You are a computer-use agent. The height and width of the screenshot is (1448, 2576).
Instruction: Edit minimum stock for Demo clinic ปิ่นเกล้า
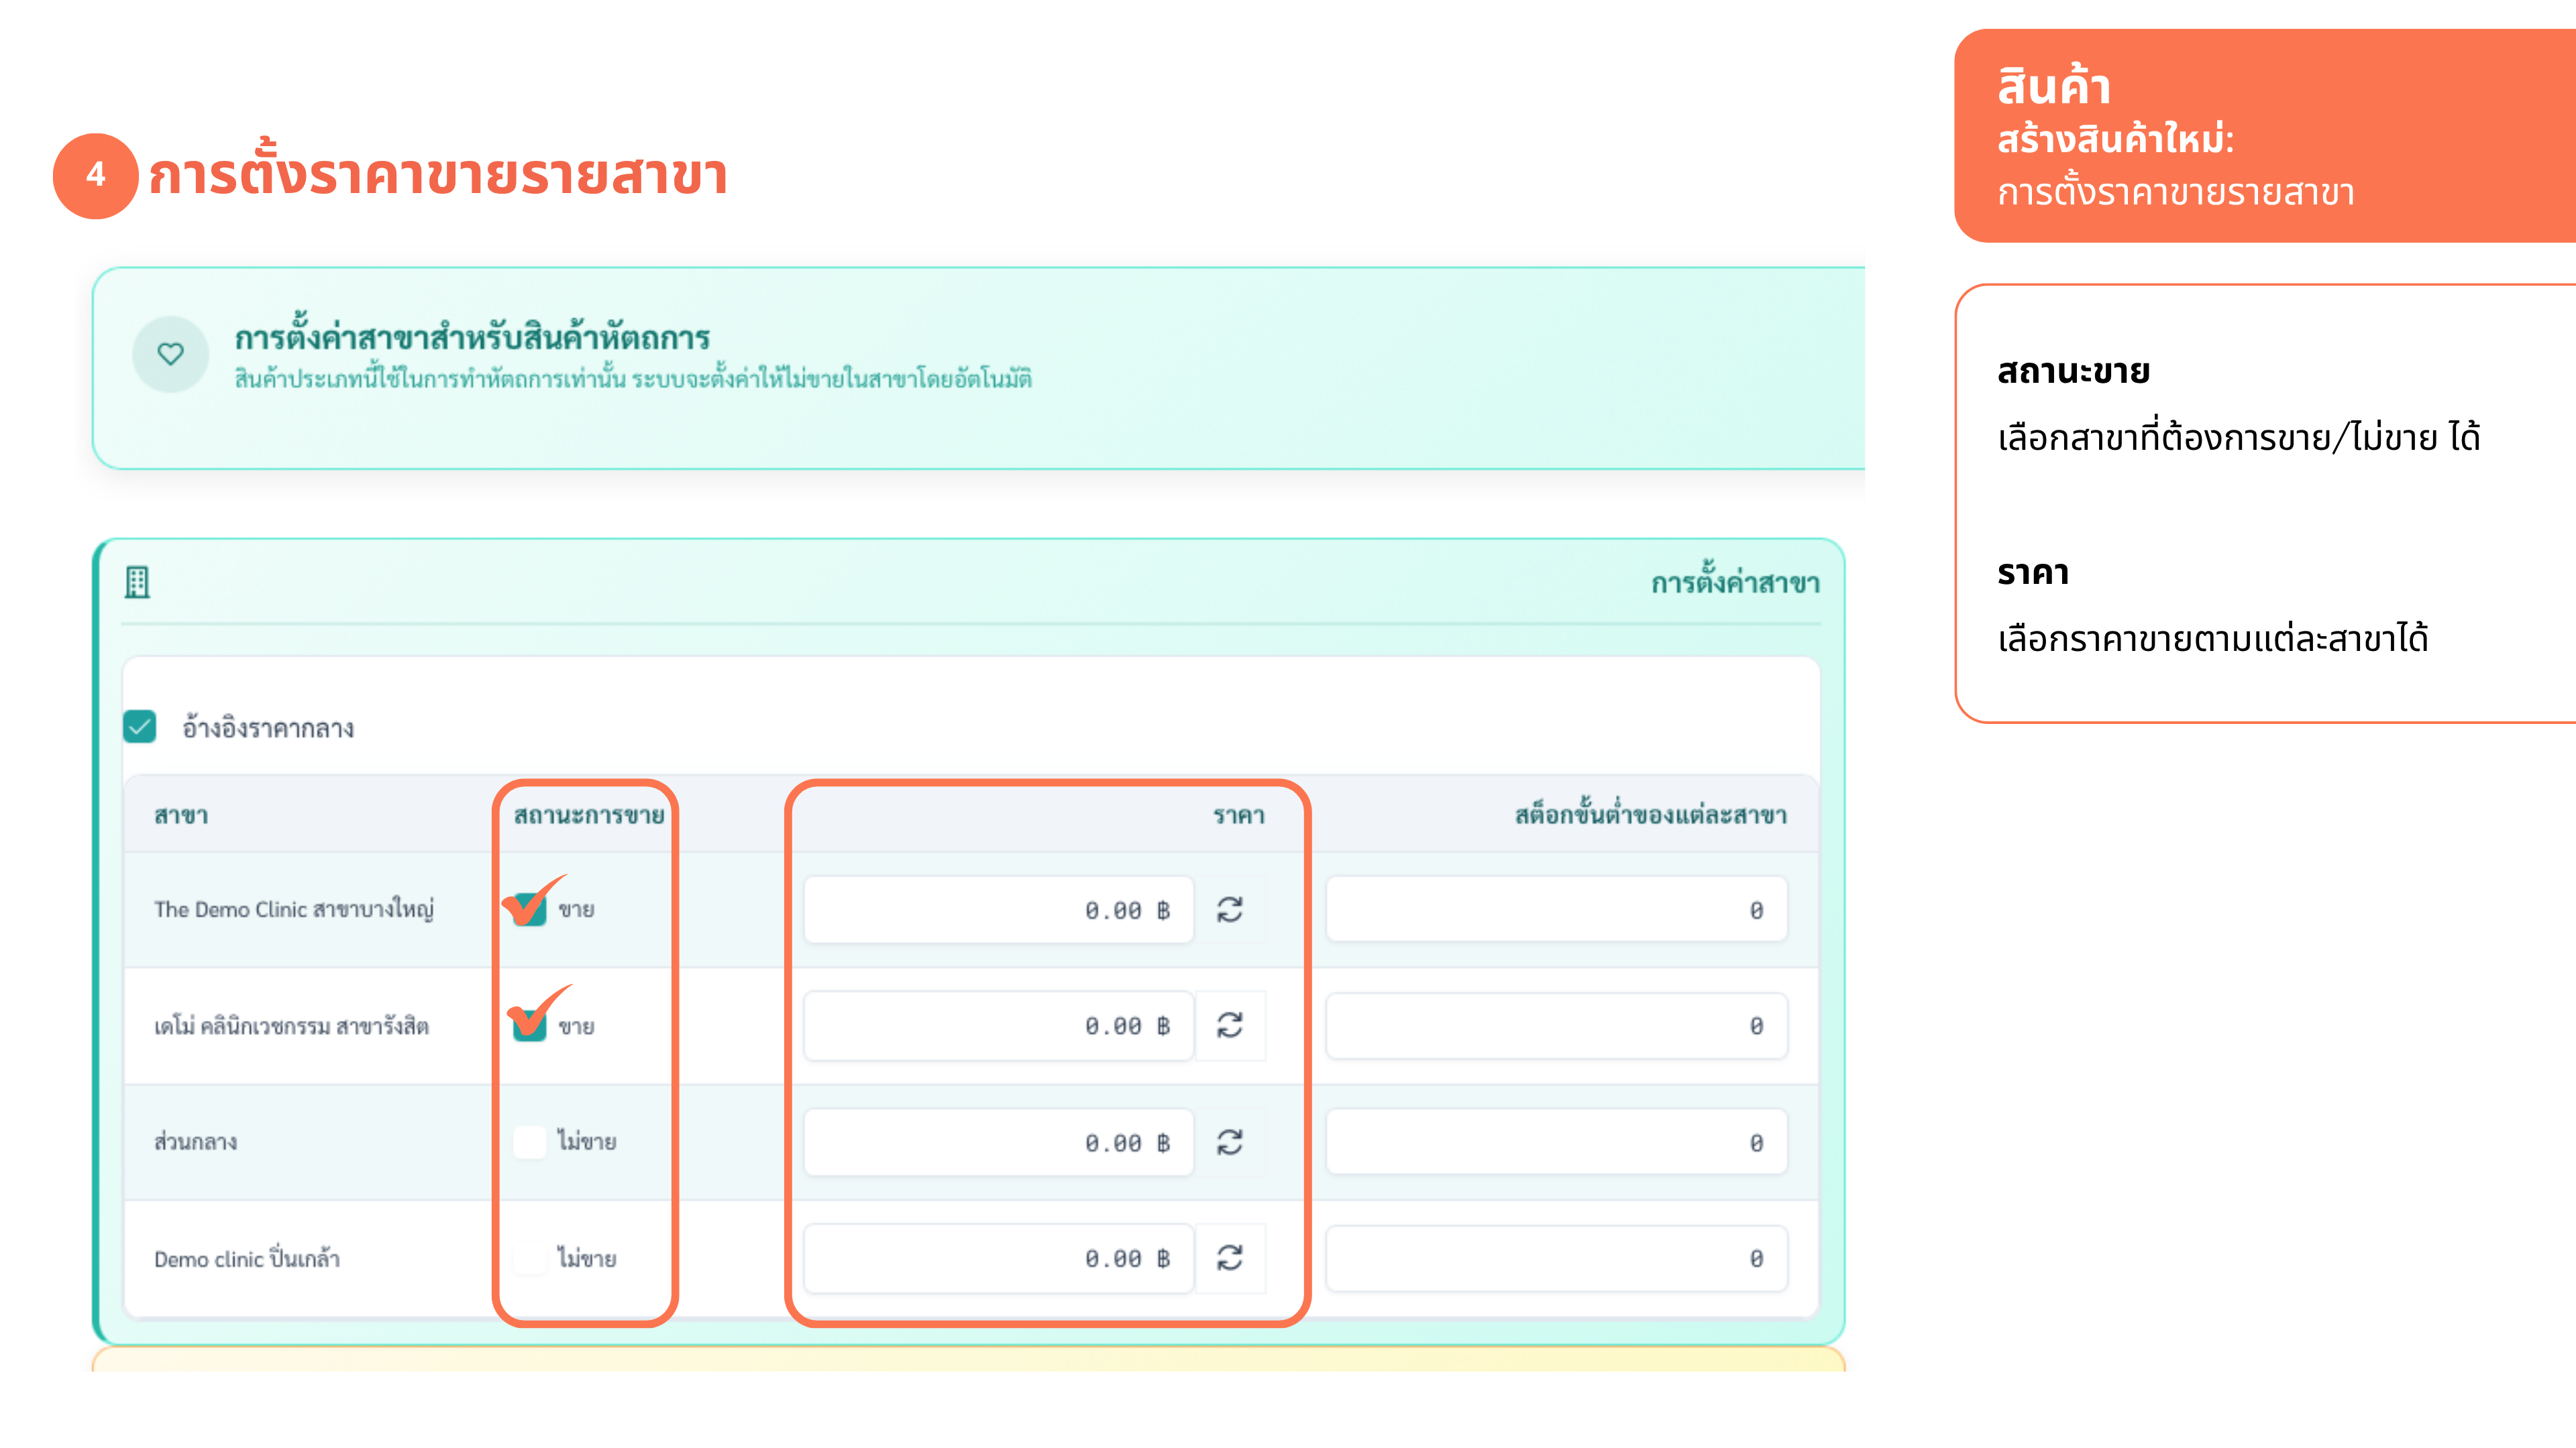pos(1557,1258)
